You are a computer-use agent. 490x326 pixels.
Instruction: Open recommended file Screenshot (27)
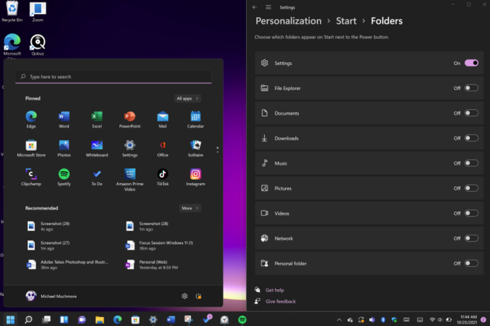(49, 246)
